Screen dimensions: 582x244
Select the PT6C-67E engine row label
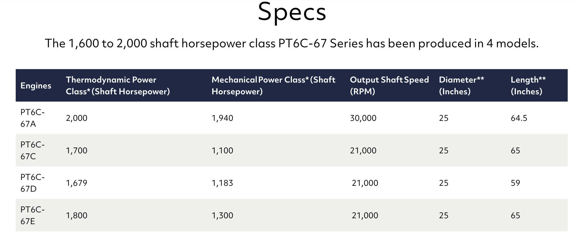(33, 215)
